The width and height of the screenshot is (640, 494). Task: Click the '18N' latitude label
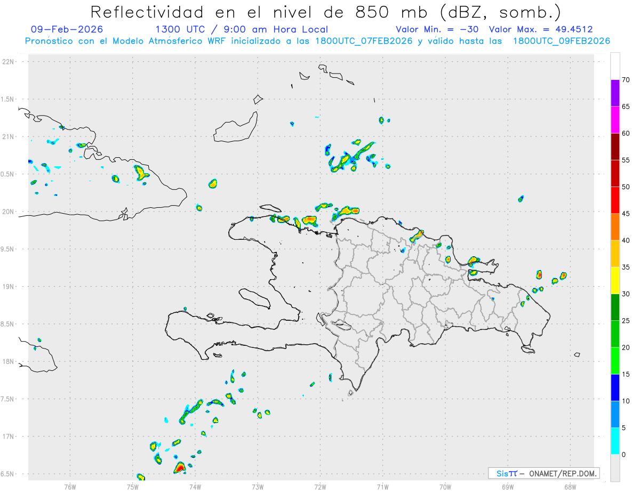coord(9,361)
